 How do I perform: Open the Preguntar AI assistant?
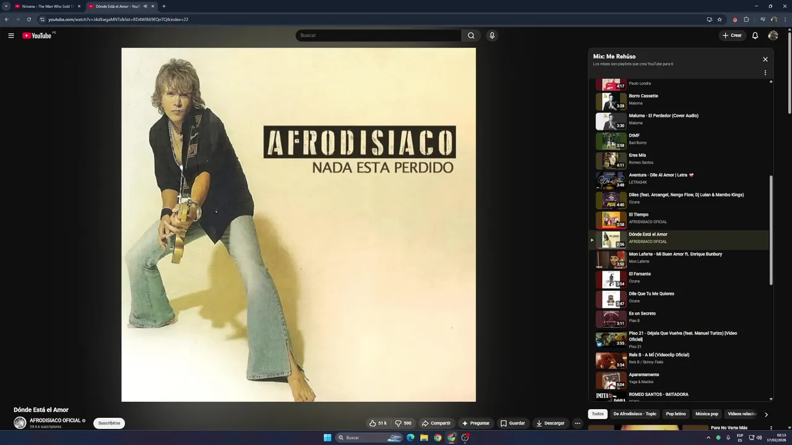pyautogui.click(x=476, y=423)
